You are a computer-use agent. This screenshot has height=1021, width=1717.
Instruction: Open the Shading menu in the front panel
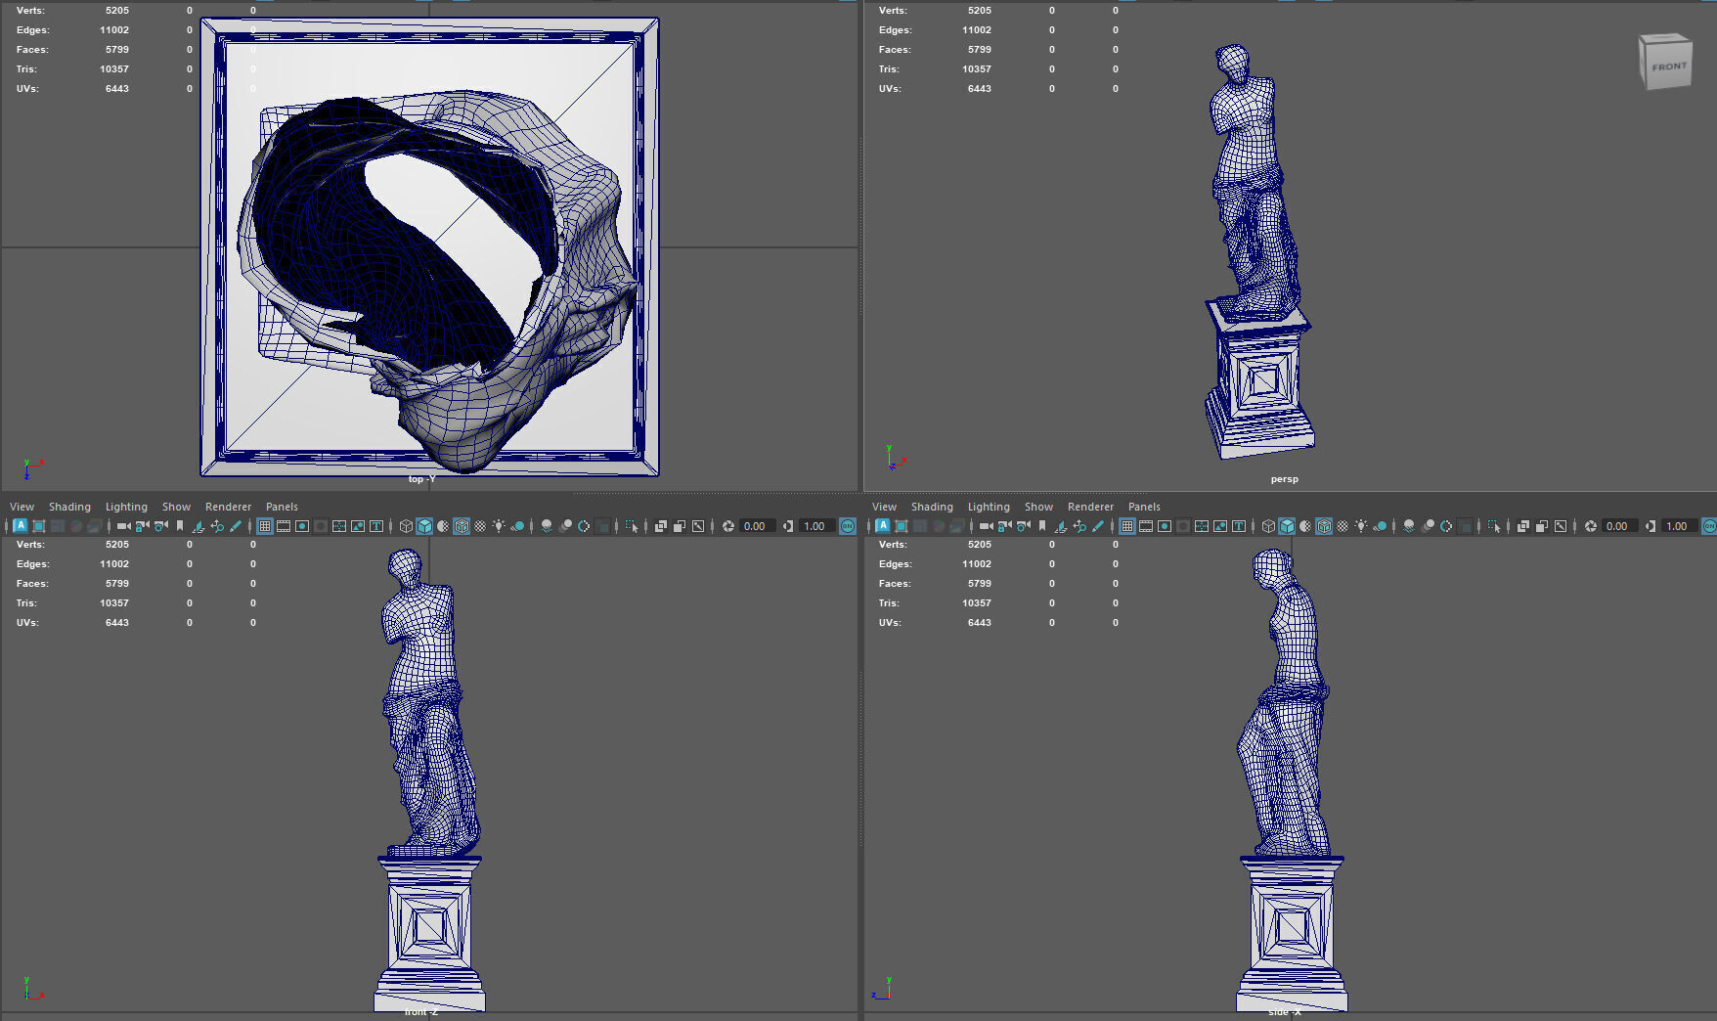coord(69,507)
